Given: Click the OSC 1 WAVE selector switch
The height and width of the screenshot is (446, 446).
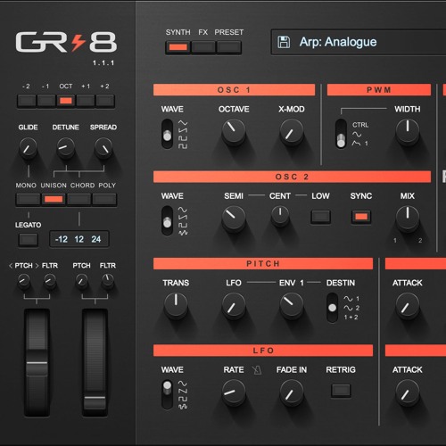Looking at the screenshot, I should (x=168, y=134).
